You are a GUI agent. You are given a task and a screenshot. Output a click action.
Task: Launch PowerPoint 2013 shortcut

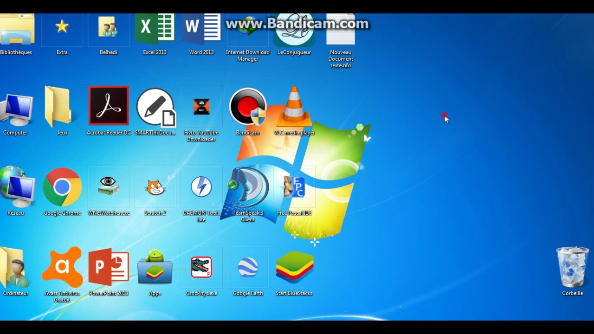point(109,267)
